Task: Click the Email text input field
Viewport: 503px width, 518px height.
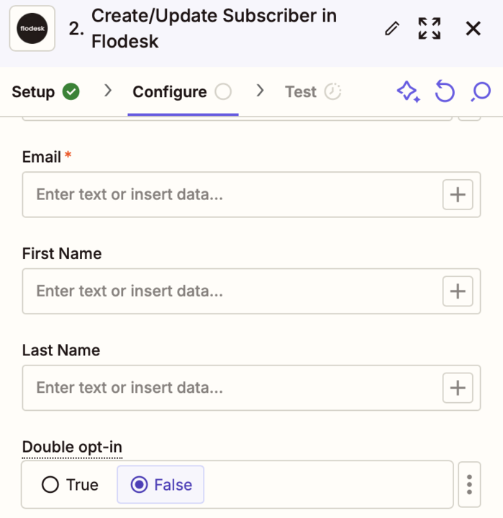Action: coord(231,194)
